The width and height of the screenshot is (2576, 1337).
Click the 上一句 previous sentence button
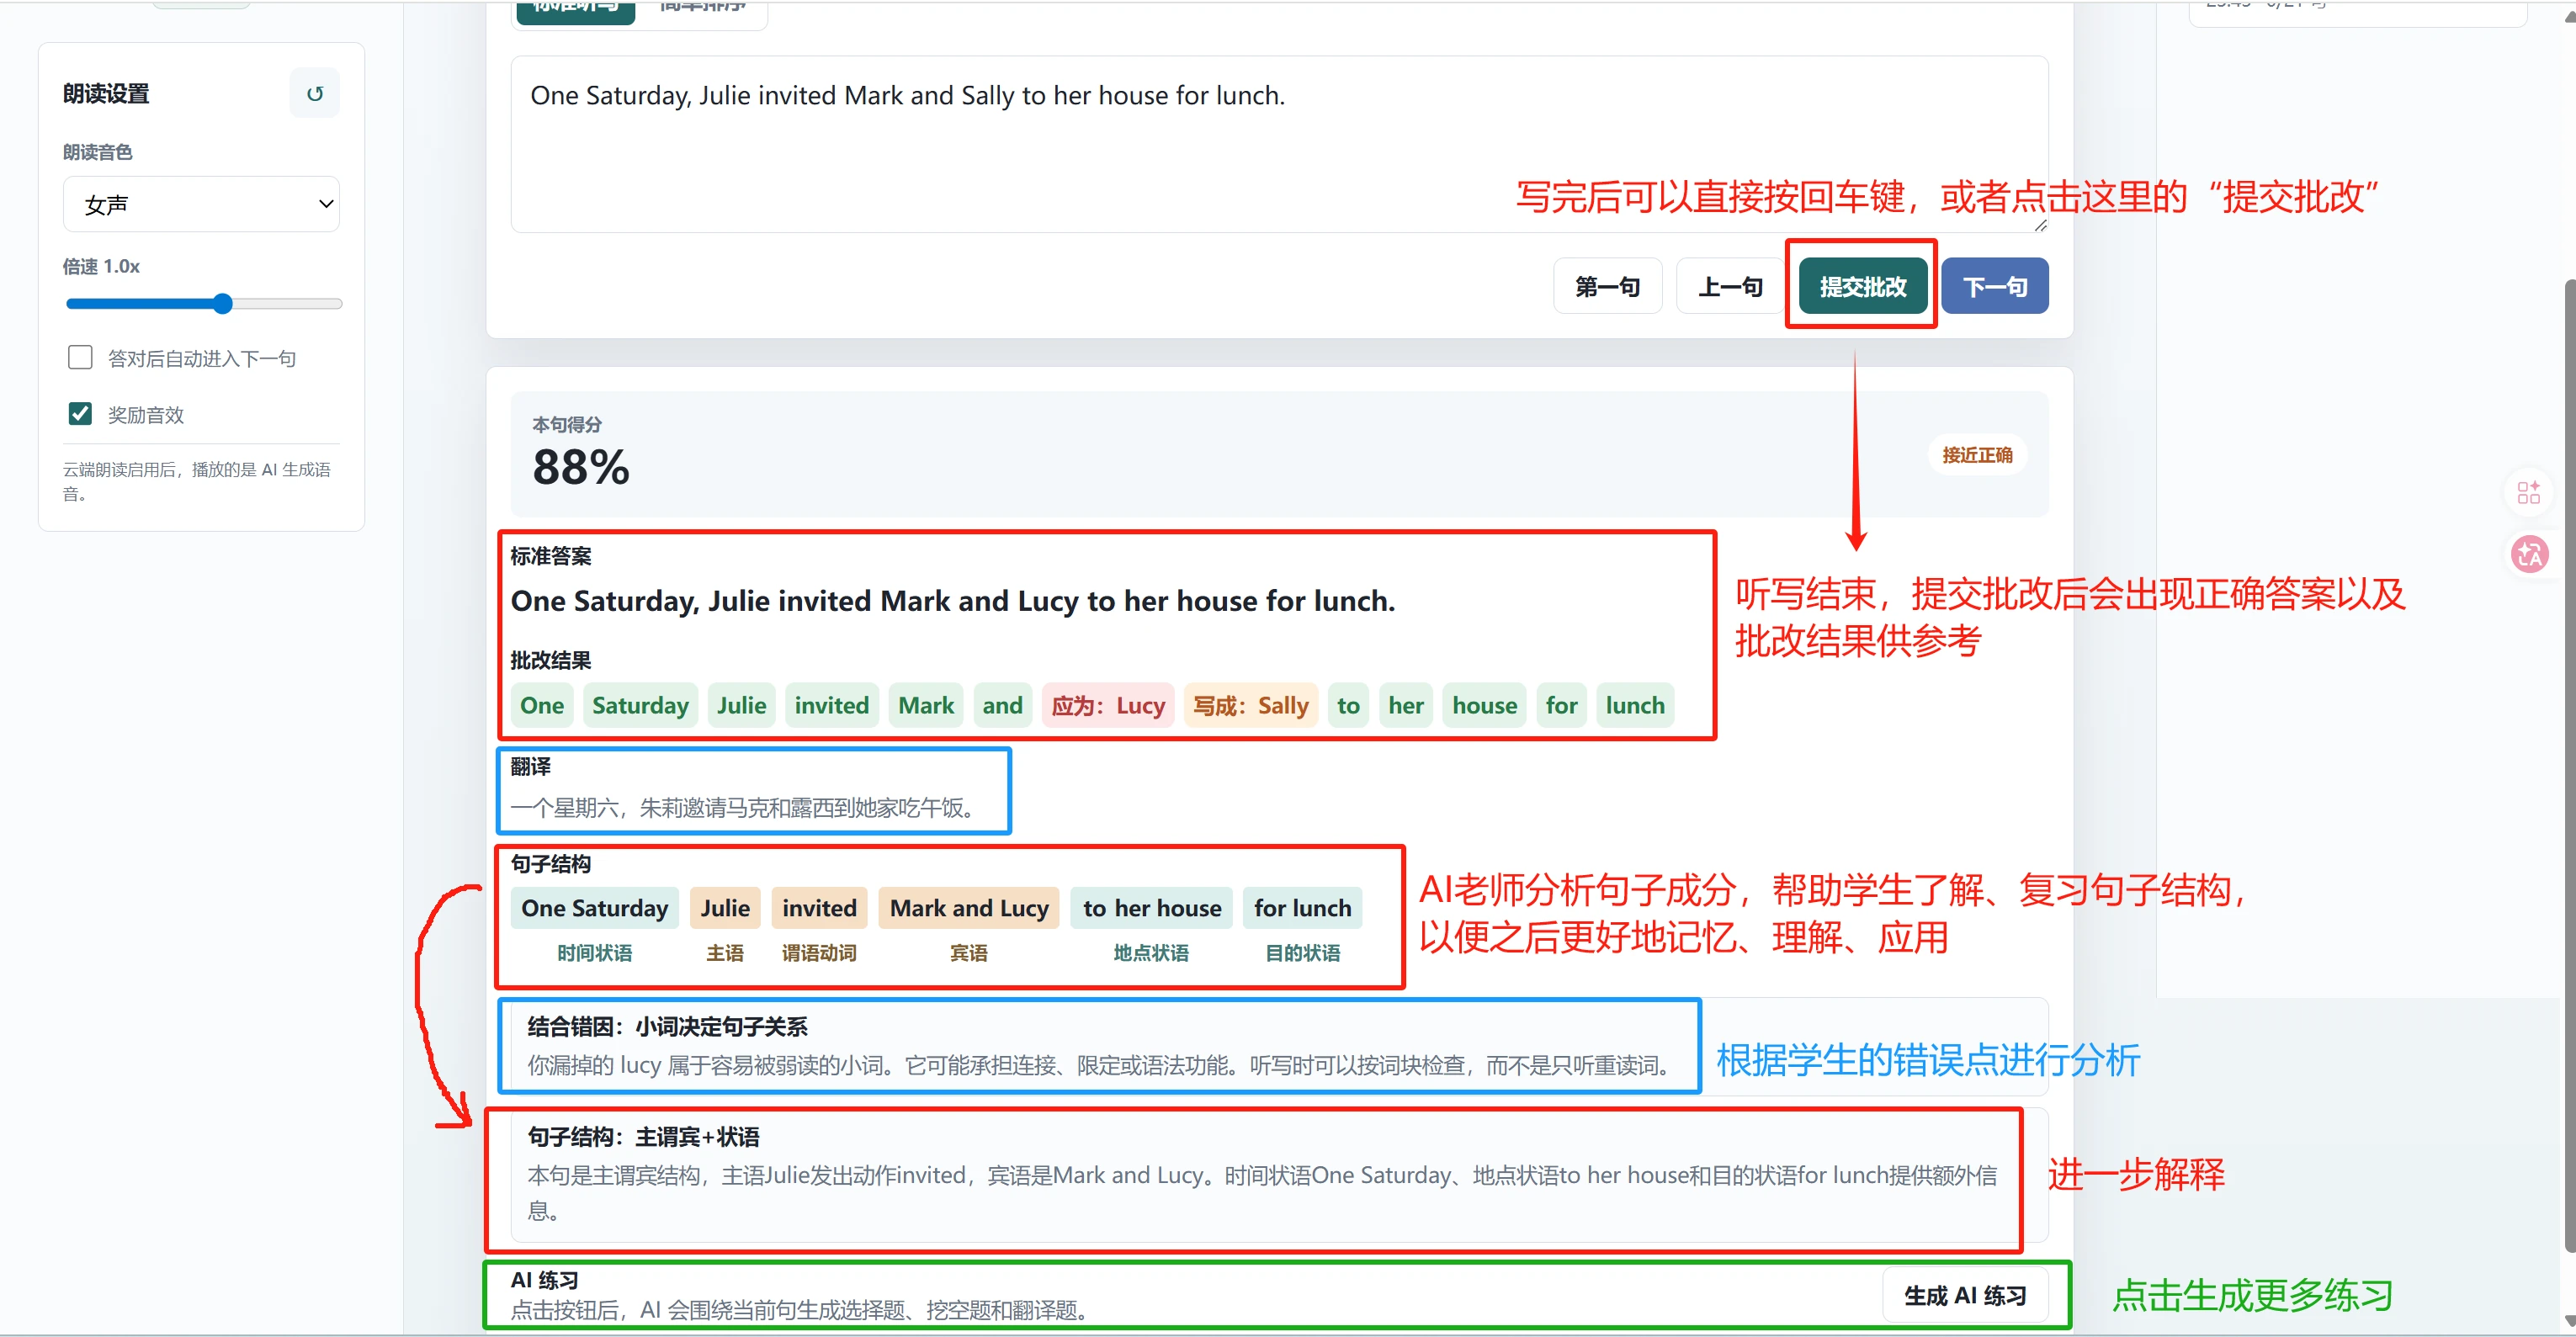(1730, 286)
